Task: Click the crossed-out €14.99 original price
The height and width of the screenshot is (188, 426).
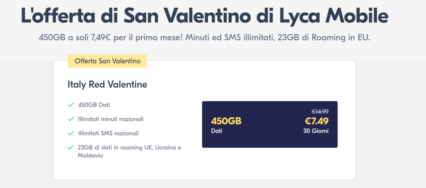Action: 320,112
